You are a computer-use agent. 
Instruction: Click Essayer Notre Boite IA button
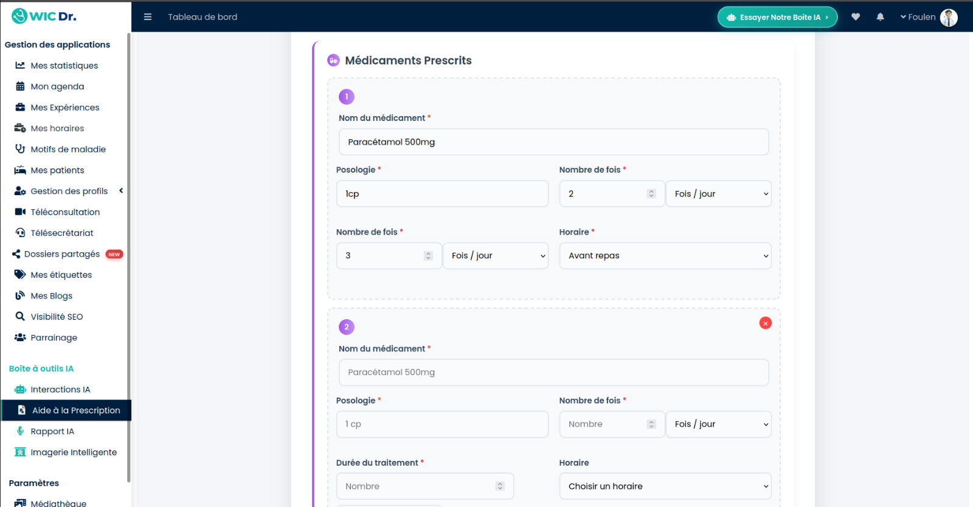pos(777,17)
